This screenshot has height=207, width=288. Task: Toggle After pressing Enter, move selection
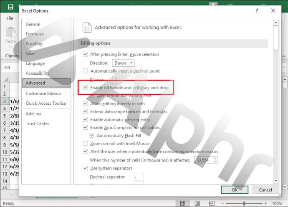click(85, 54)
